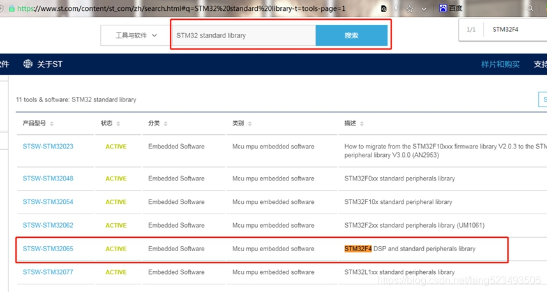
Task: Click ACTIVE status in STSW-STM32054 row
Action: [116, 201]
